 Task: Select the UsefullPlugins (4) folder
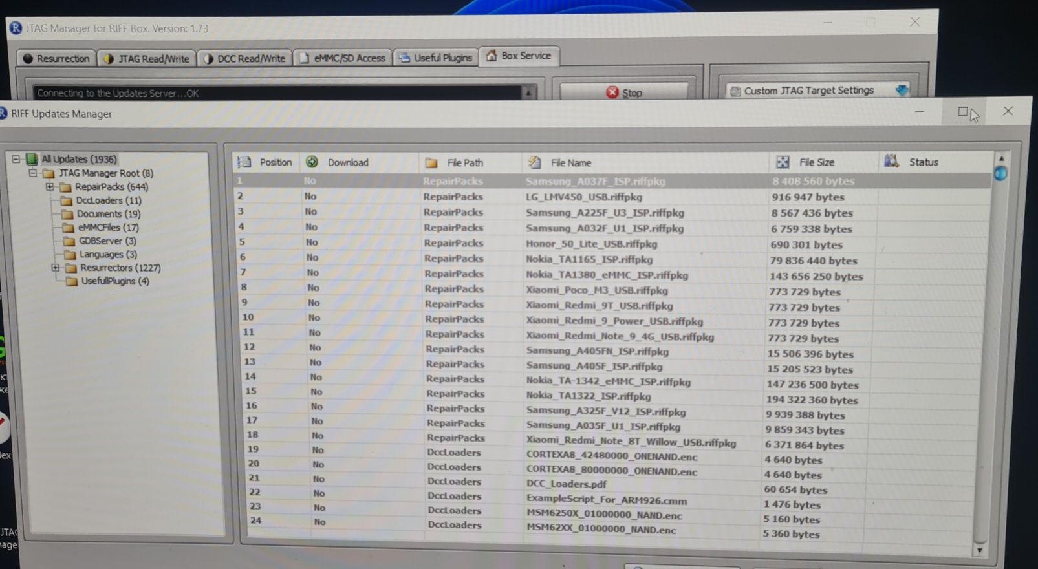point(115,281)
